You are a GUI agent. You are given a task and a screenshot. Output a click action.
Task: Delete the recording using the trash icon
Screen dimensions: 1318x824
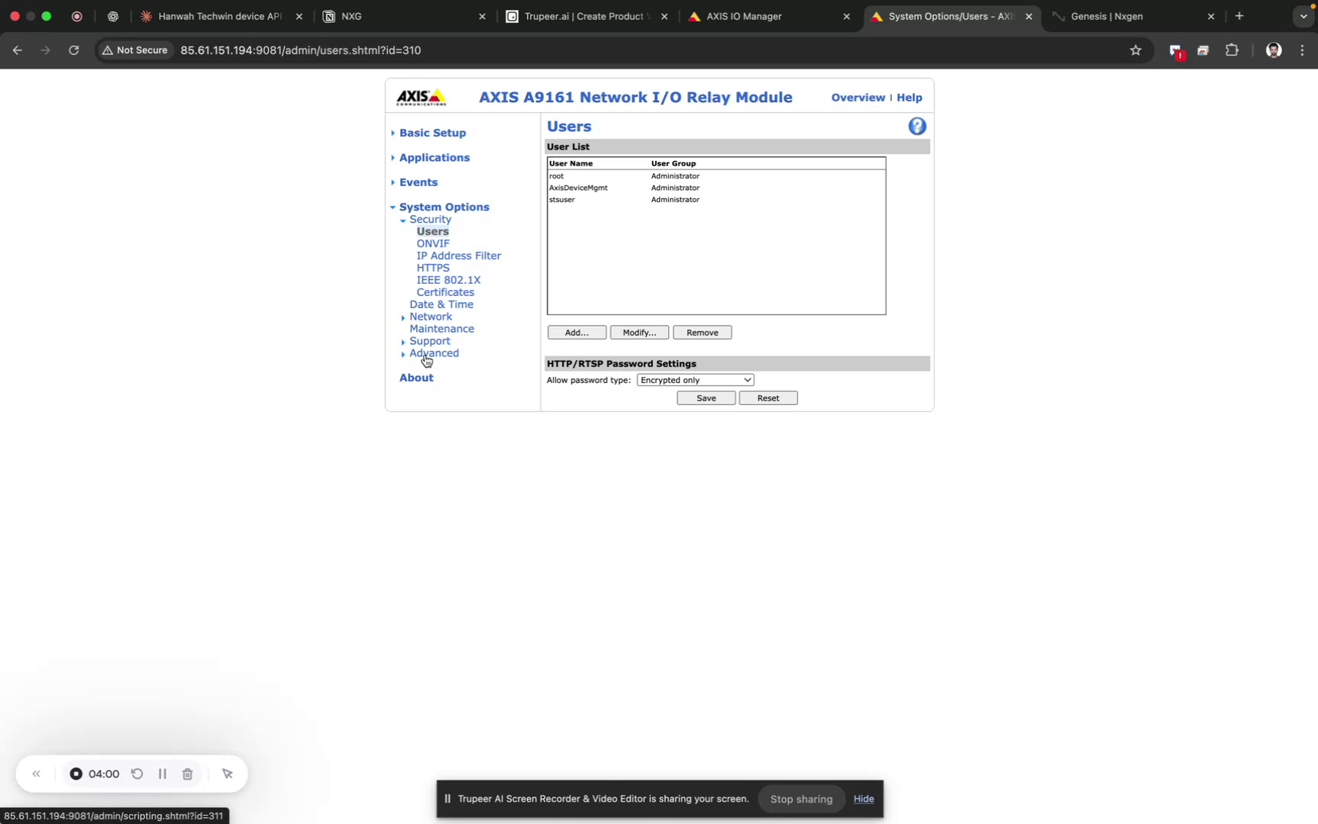pyautogui.click(x=187, y=773)
